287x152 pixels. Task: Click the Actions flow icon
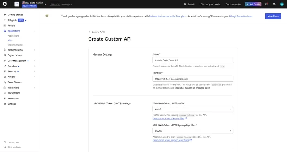pos(5,77)
